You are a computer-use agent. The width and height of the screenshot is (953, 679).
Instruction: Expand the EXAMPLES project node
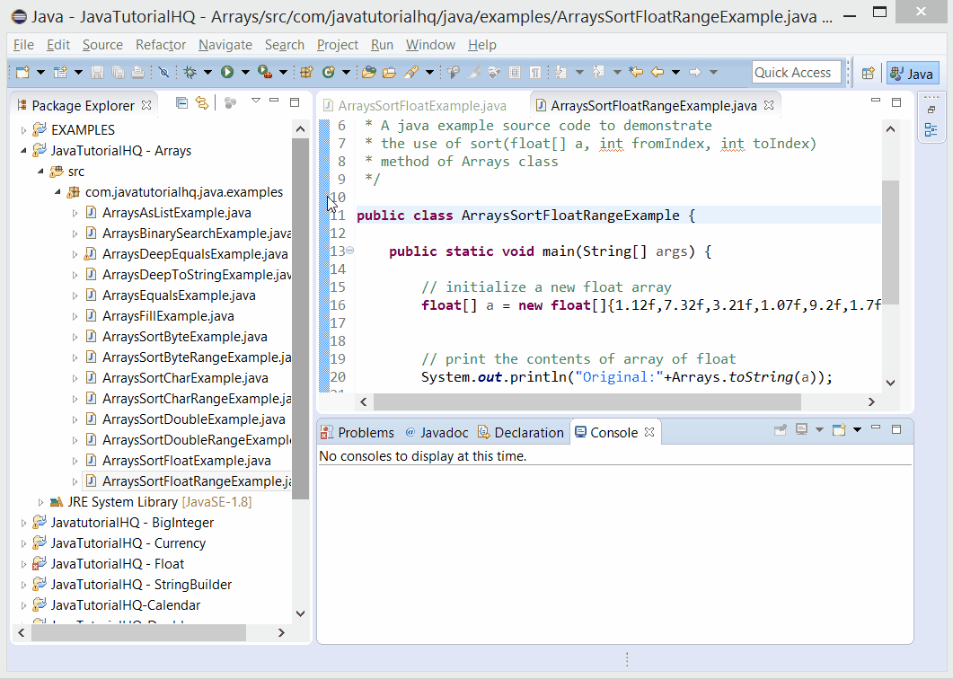pos(23,130)
